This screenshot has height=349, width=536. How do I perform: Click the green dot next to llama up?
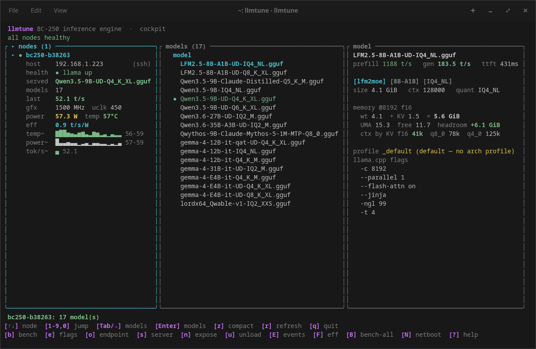pos(57,73)
